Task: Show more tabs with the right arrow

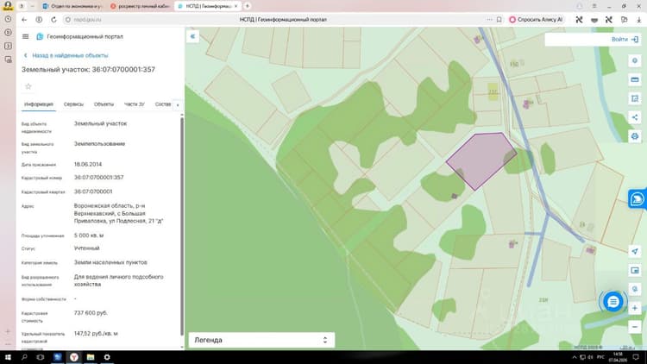Action: coord(178,105)
